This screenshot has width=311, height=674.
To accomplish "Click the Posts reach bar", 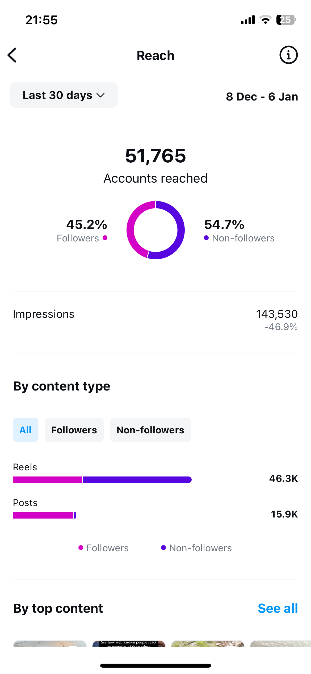I will pos(44,515).
